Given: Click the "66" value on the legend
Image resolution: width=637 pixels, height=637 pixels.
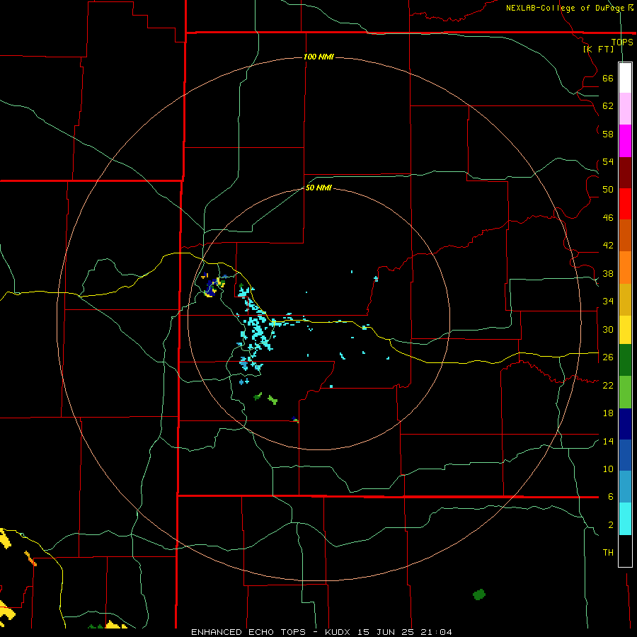Looking at the screenshot, I should pyautogui.click(x=608, y=79).
